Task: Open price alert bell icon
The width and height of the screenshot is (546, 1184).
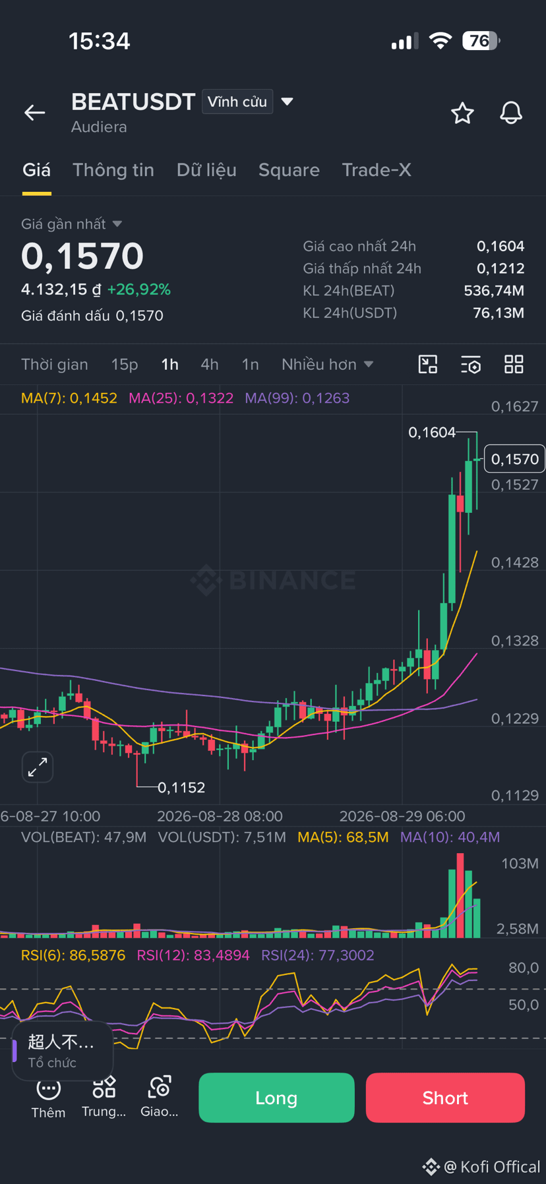Action: click(x=511, y=113)
